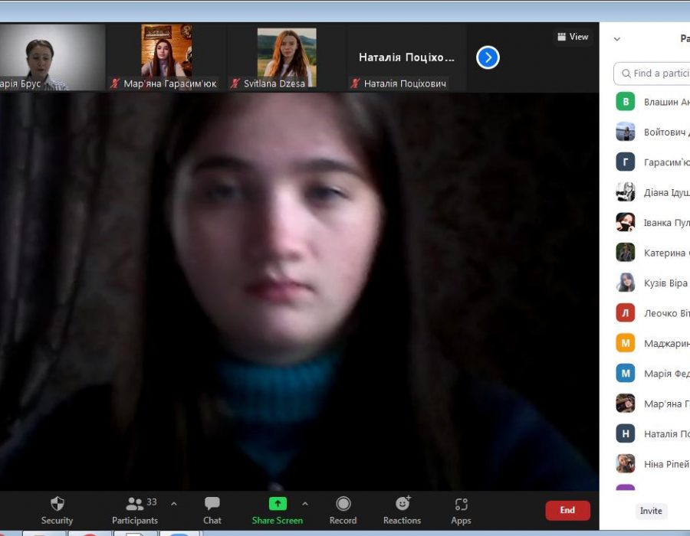This screenshot has width=690, height=536.
Task: Open the Security options icon
Action: tap(57, 504)
